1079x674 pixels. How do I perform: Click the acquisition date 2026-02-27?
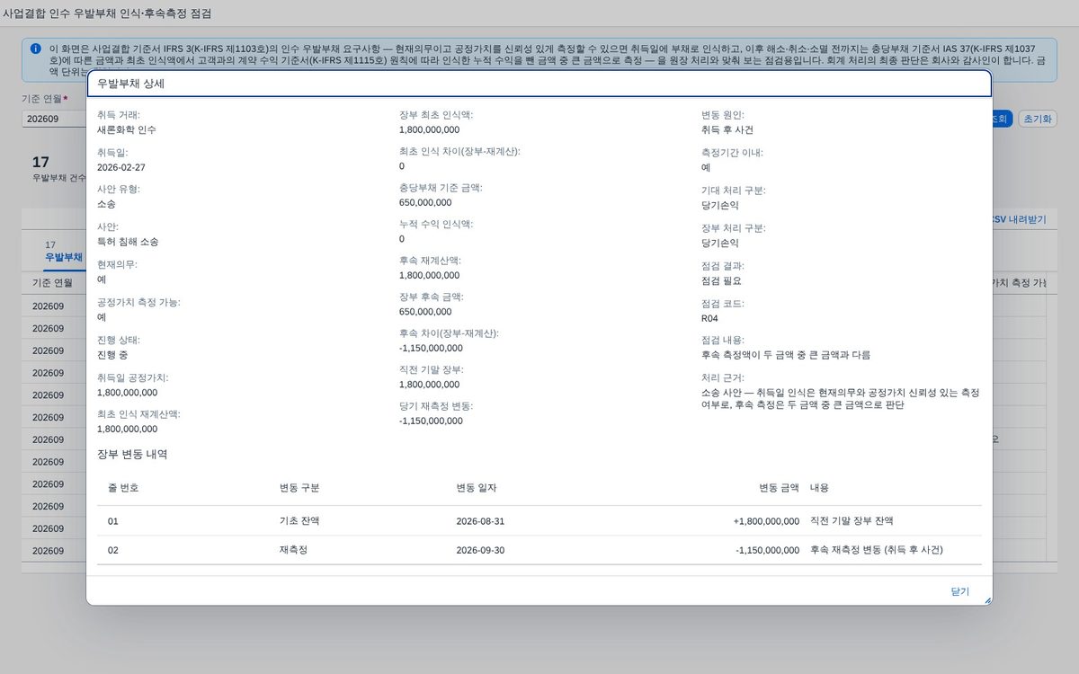(x=121, y=167)
